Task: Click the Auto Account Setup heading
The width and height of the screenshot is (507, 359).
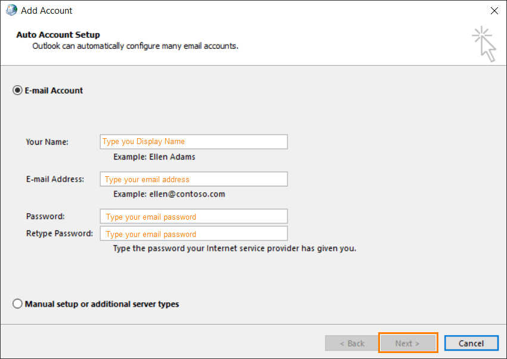Action: [x=57, y=35]
